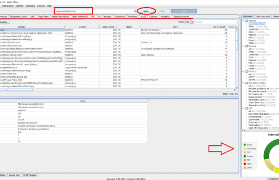The image size is (279, 180).
Task: Switch to the URI tab
Action: click(x=32, y=17)
